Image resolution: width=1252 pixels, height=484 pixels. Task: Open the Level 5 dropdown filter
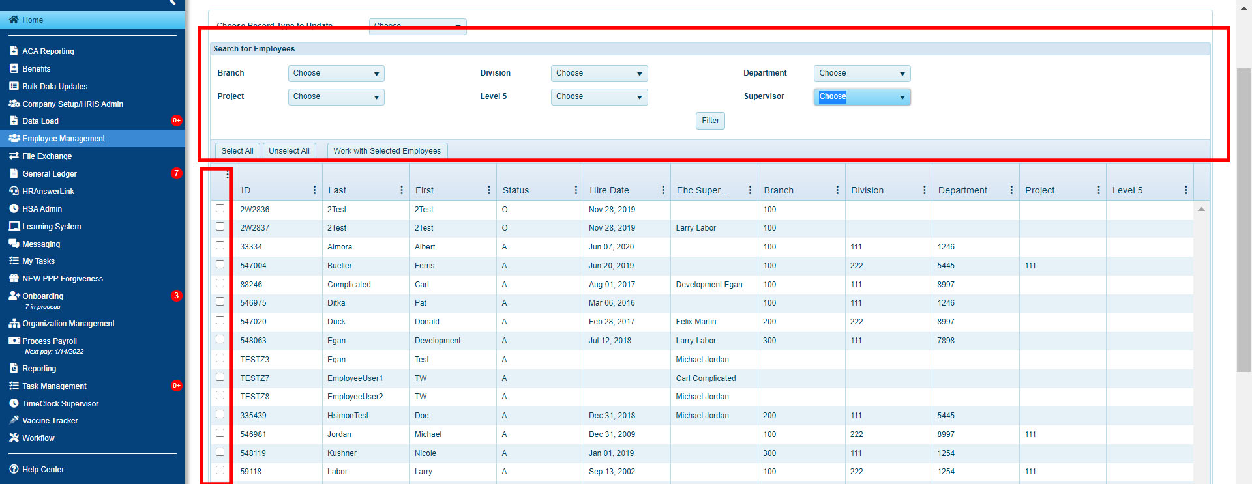point(599,97)
